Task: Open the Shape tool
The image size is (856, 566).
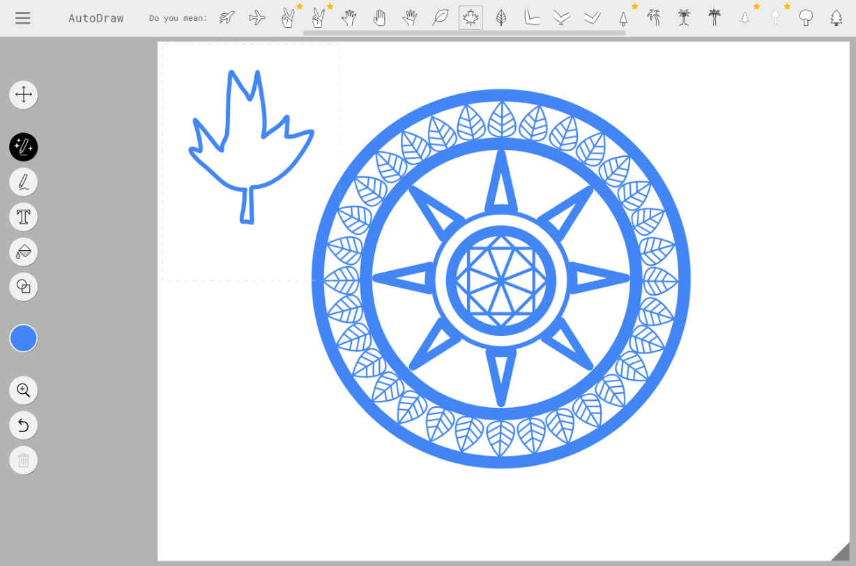Action: (24, 286)
